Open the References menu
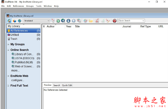 point(19,6)
